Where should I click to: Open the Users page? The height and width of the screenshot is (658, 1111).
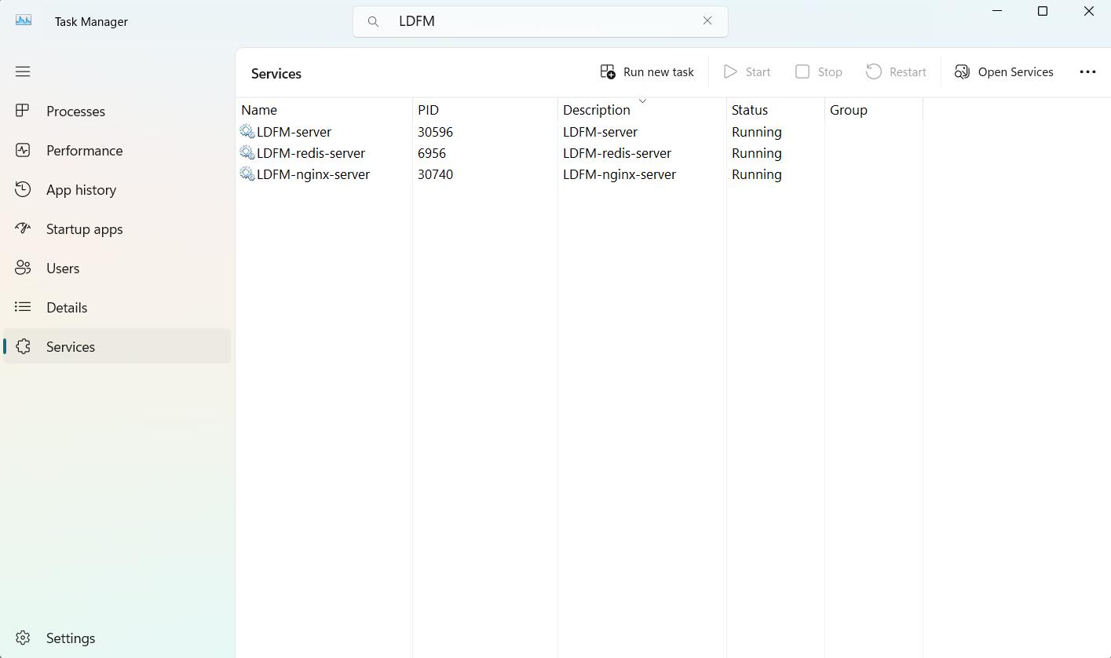[x=63, y=269]
